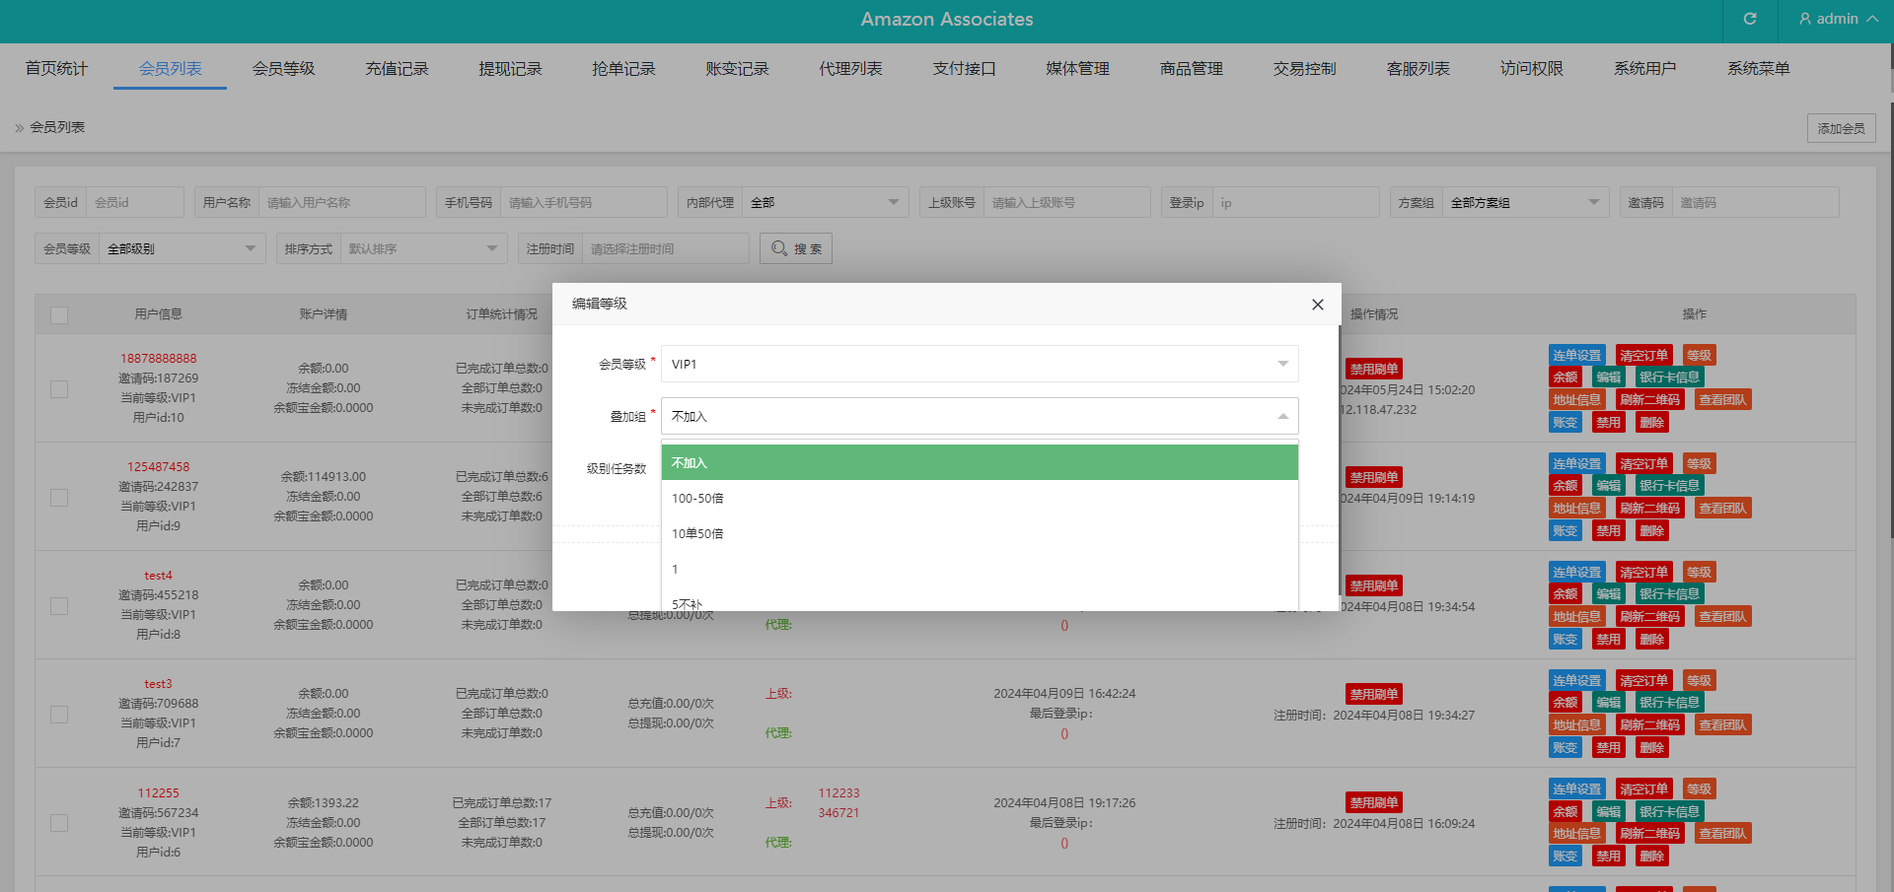The image size is (1894, 892).
Task: Click the 添加会员 button
Action: (x=1841, y=128)
